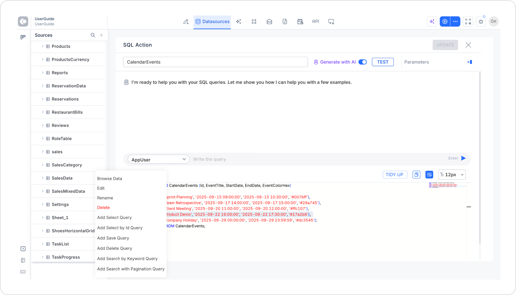Turn off Generate with AI switch

coord(363,62)
